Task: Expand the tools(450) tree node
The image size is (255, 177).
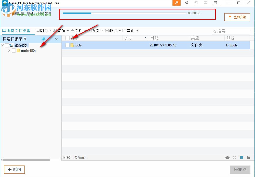Action: click(9, 50)
